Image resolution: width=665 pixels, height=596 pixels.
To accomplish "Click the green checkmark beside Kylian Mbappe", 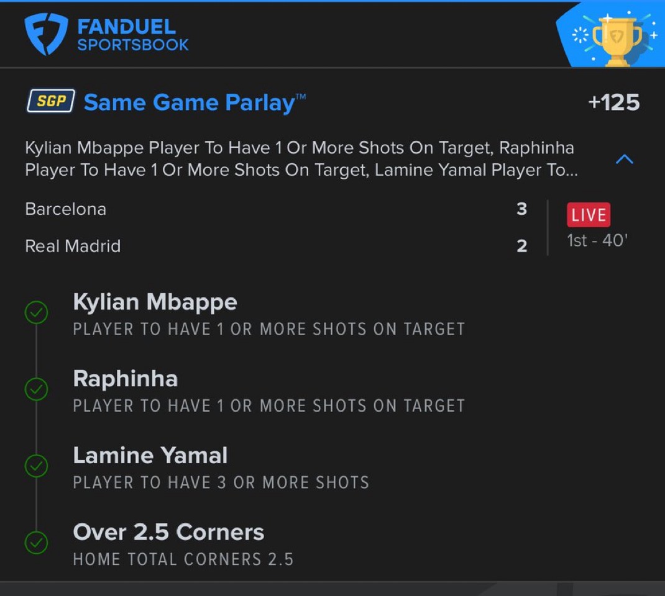I will 36,313.
